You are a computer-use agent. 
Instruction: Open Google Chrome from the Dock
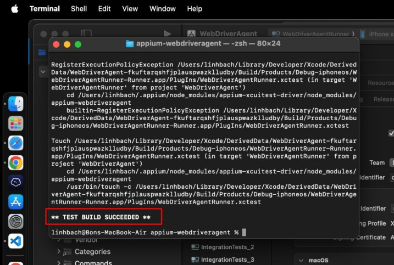tap(15, 162)
